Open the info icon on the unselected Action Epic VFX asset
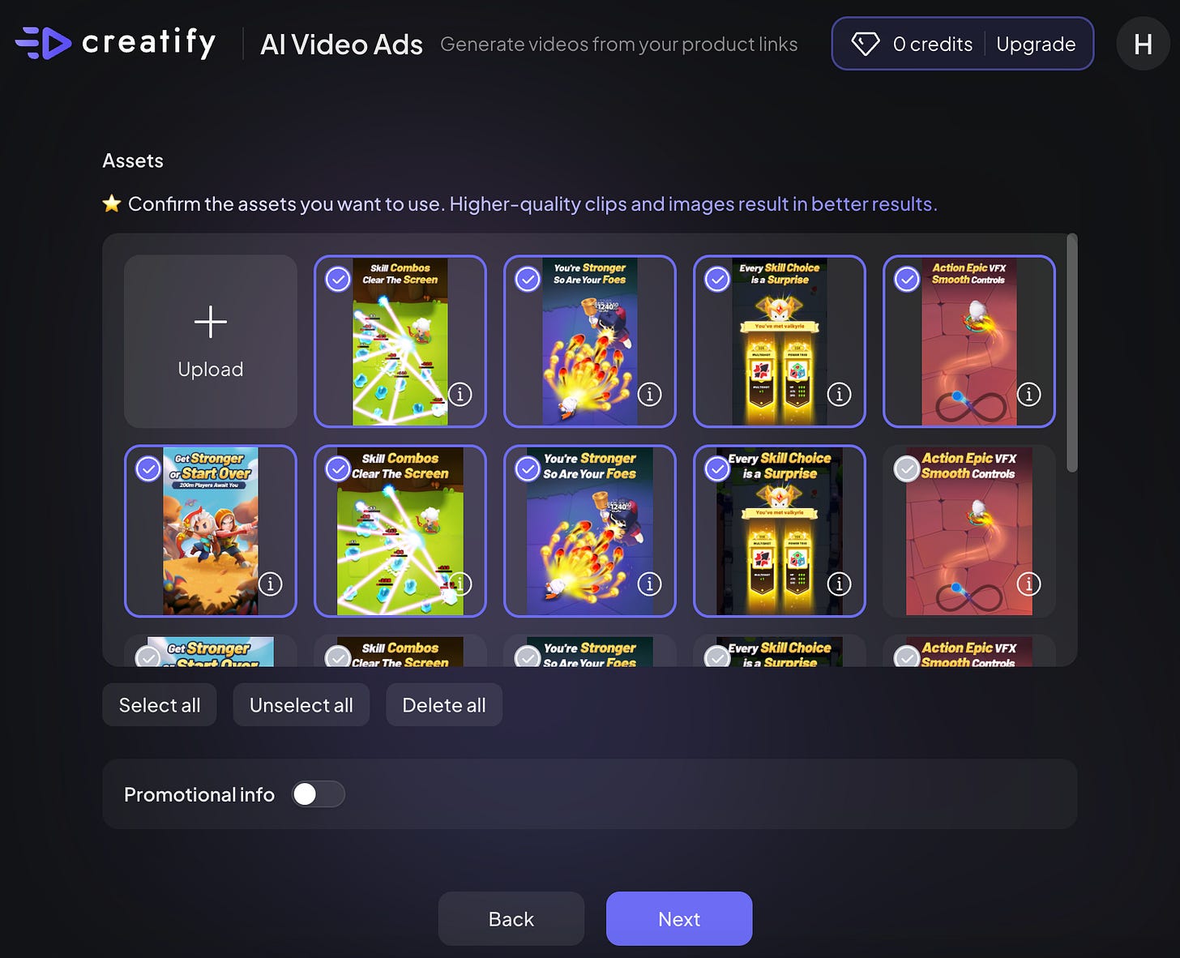This screenshot has width=1180, height=958. pyautogui.click(x=1028, y=584)
